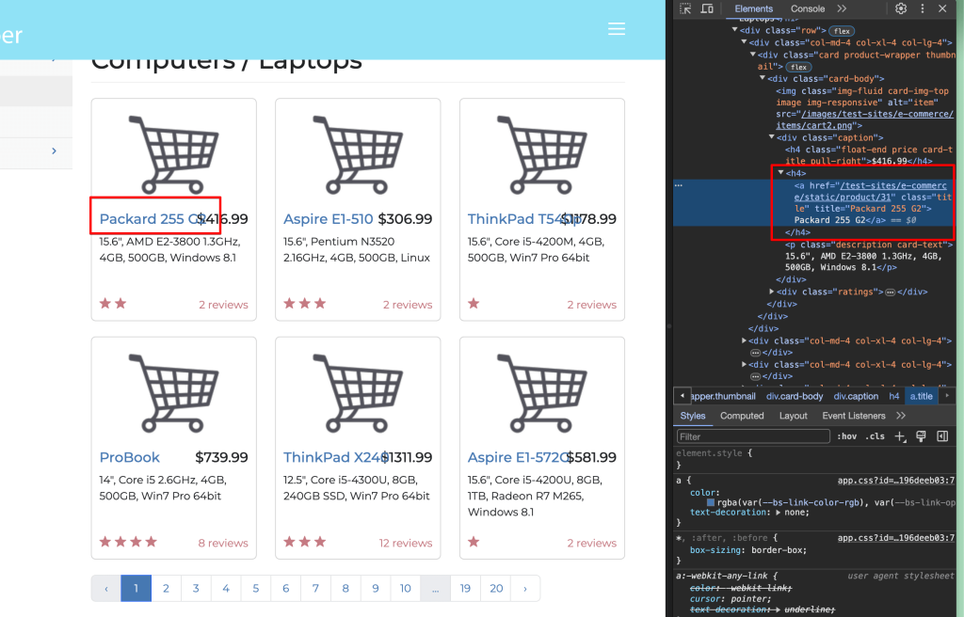Click the Filter input in Styles pane
This screenshot has height=617, width=964.
(753, 435)
